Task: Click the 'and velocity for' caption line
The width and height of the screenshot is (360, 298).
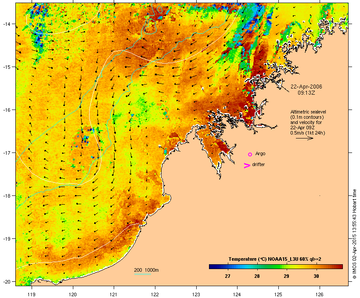Action: (x=306, y=122)
